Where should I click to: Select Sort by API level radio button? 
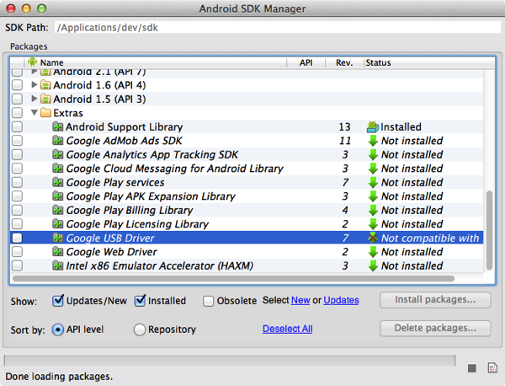[57, 330]
